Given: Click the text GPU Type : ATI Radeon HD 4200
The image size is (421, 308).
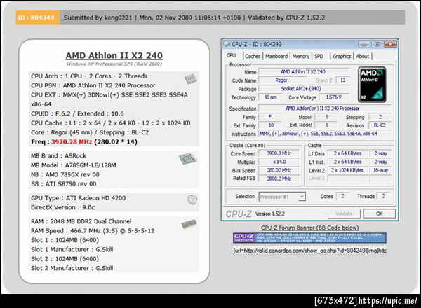Looking at the screenshot, I should (x=78, y=198).
